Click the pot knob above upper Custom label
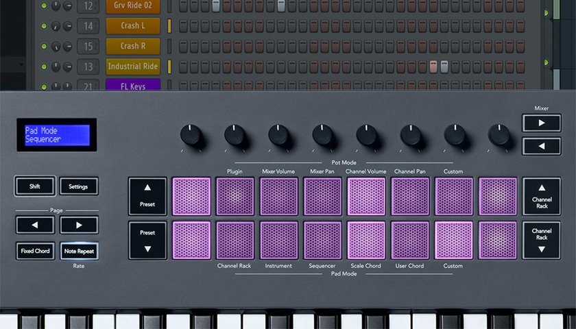 (455, 135)
